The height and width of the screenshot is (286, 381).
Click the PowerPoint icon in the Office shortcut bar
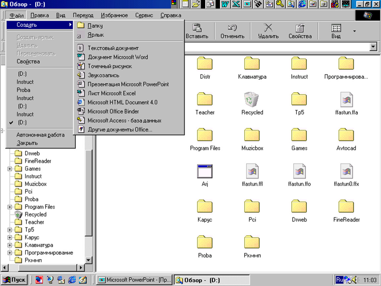pos(247,4)
